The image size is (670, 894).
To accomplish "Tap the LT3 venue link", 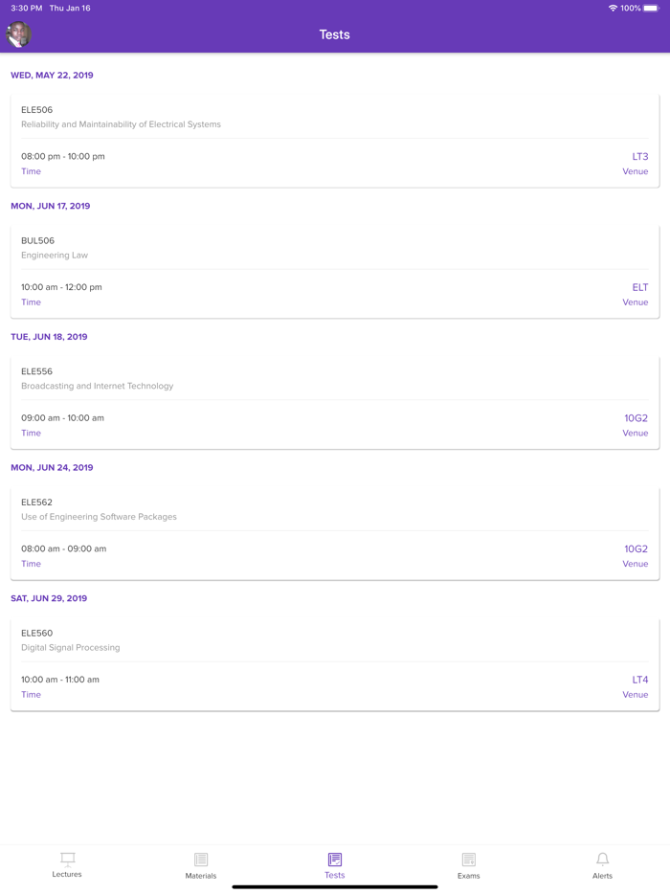I will pos(639,156).
